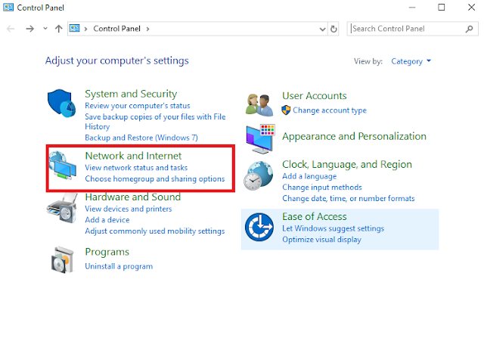Click the Change account type link
484x344 pixels.
click(x=330, y=110)
